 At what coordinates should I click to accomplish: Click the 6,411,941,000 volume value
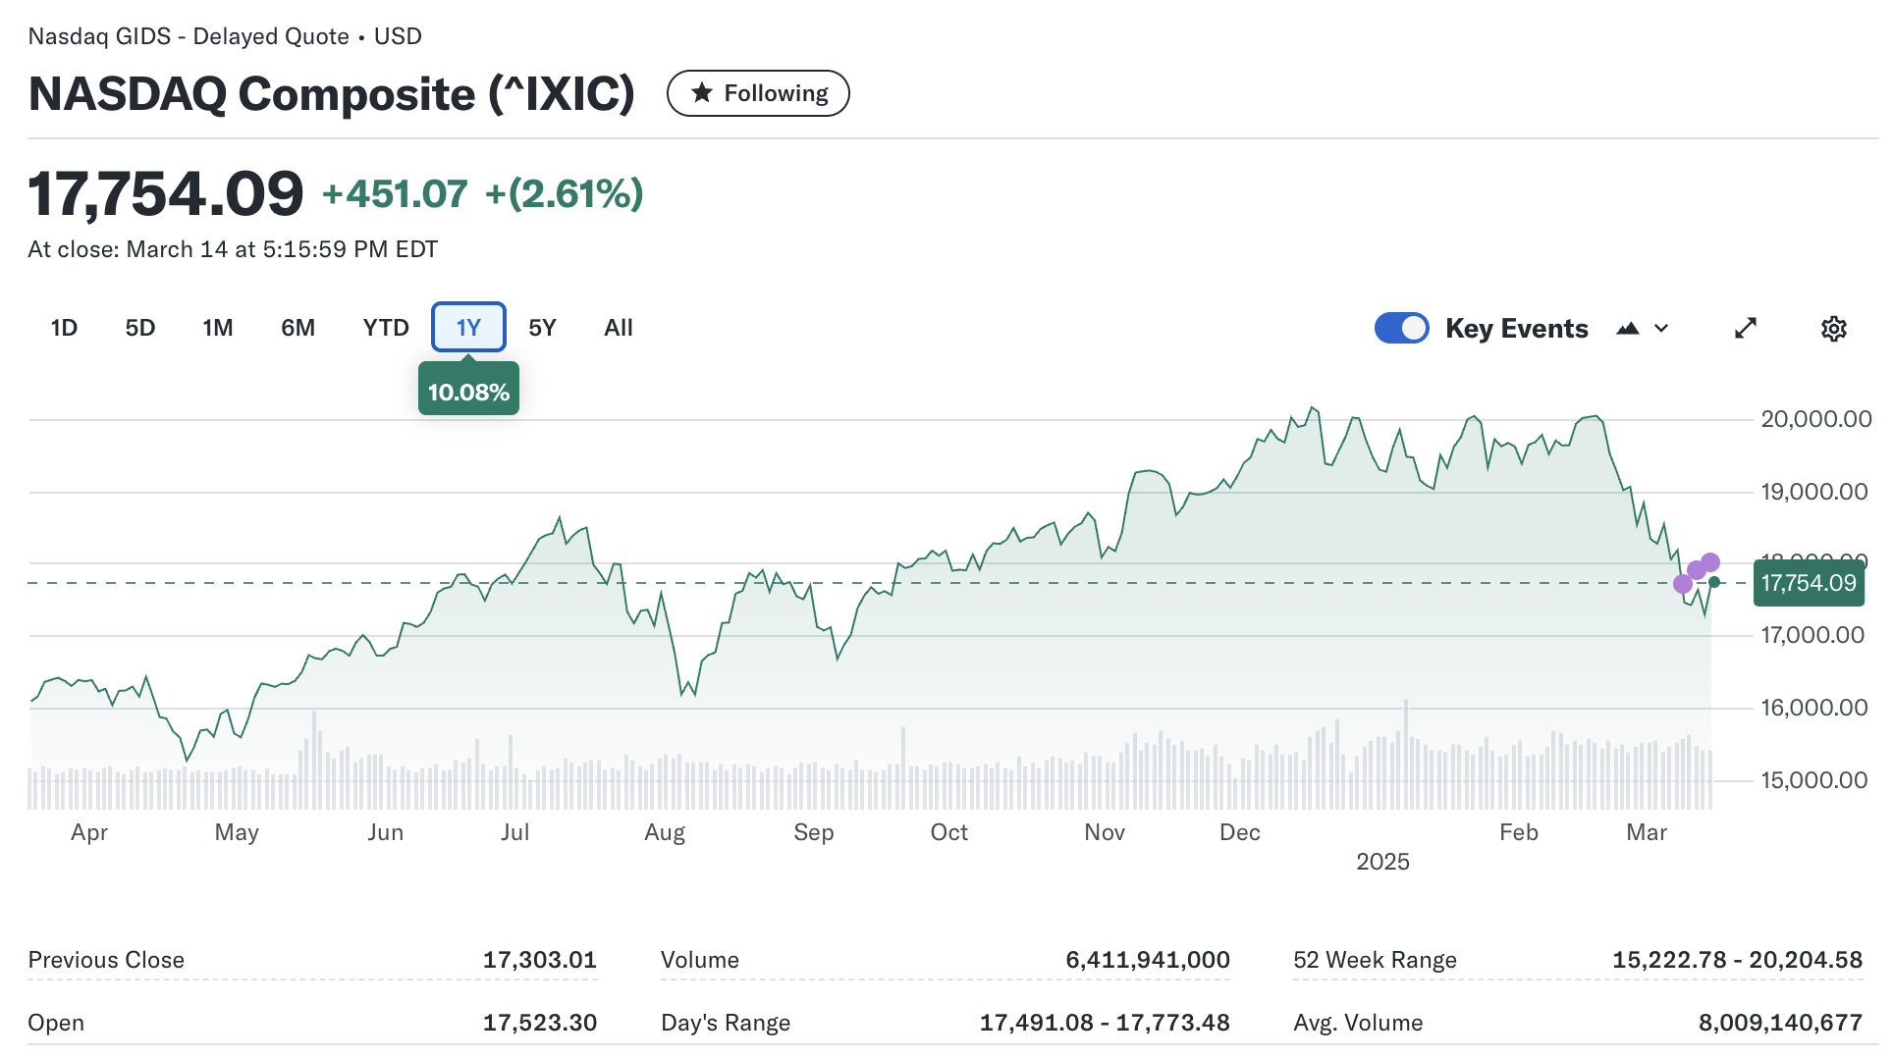coord(1148,960)
